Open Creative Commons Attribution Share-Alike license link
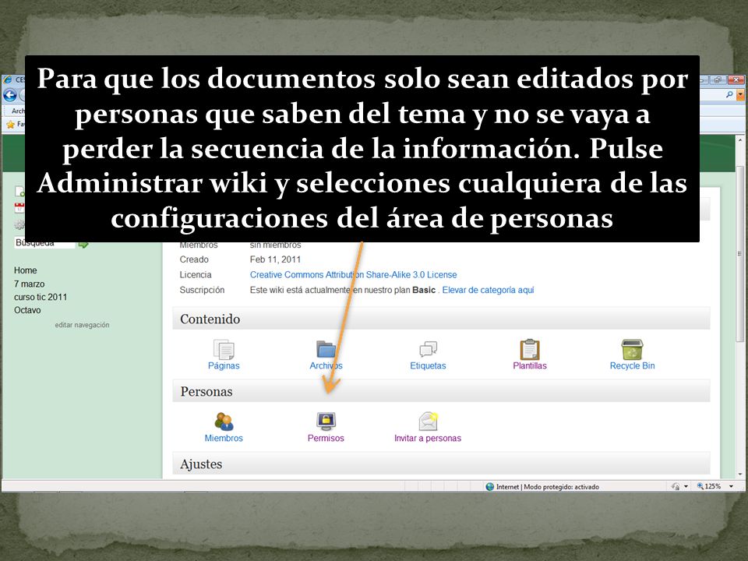This screenshot has height=561, width=748. (x=353, y=275)
